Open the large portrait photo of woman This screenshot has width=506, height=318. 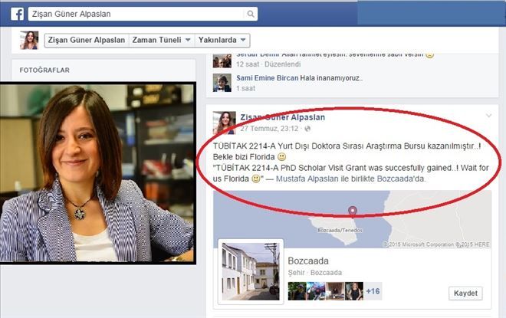click(x=97, y=173)
